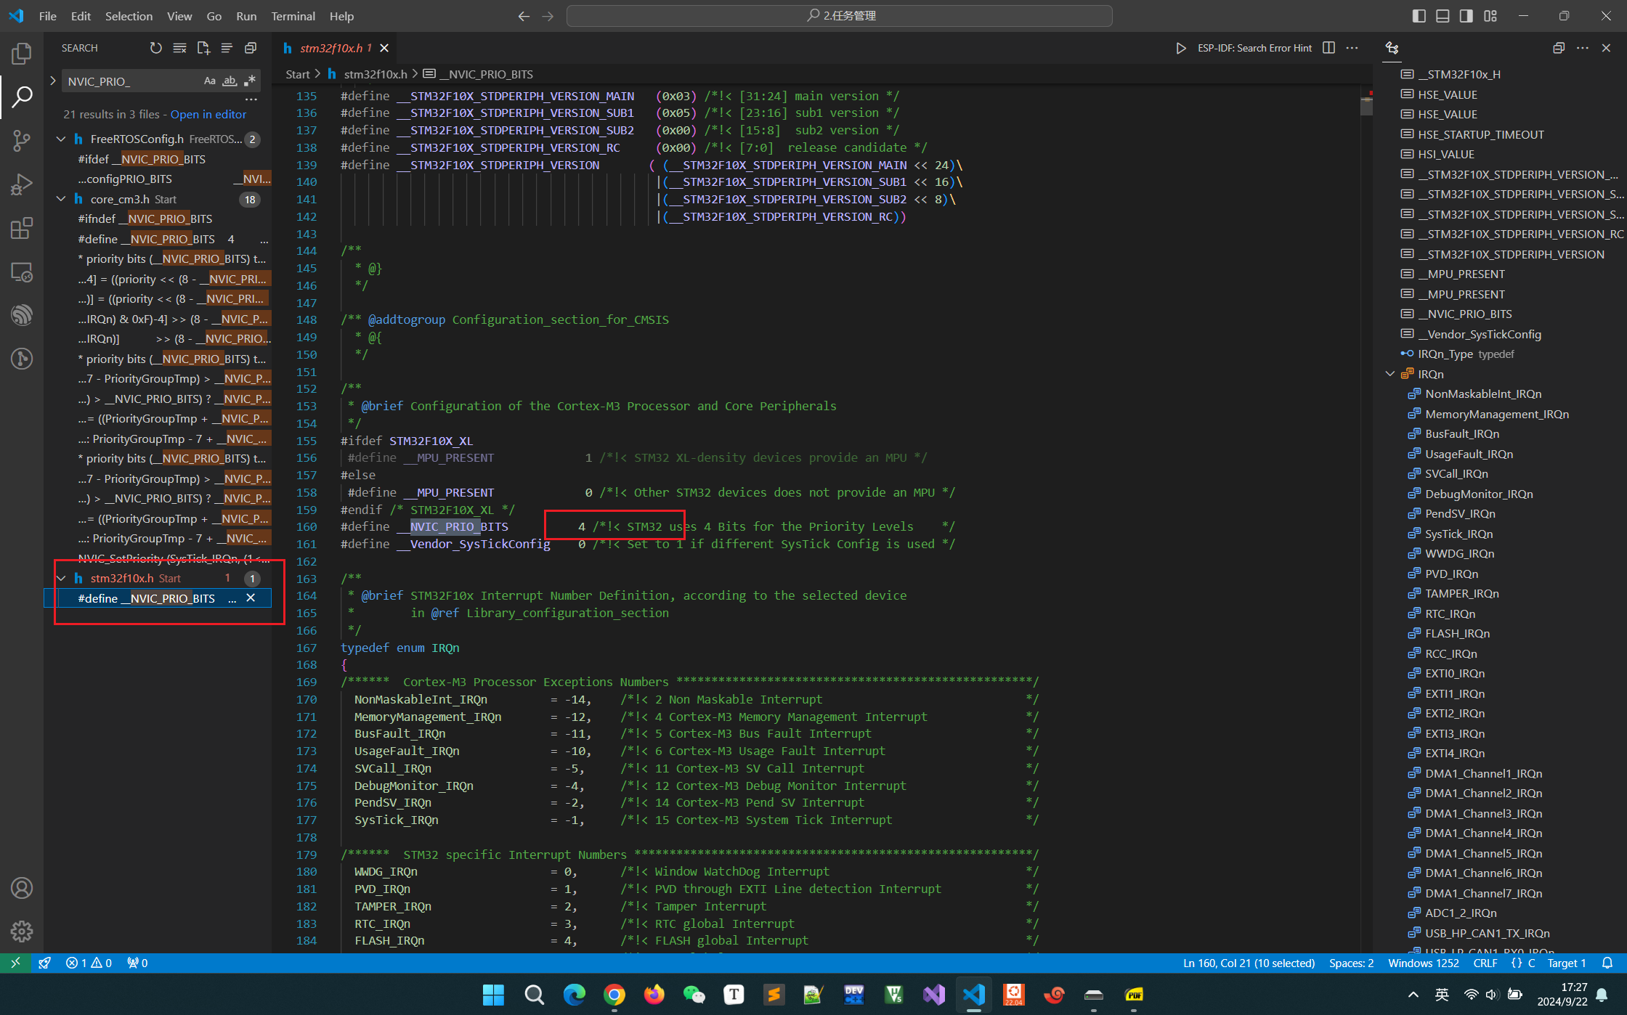Open Source Control view in activity bar
The height and width of the screenshot is (1015, 1627).
point(22,141)
